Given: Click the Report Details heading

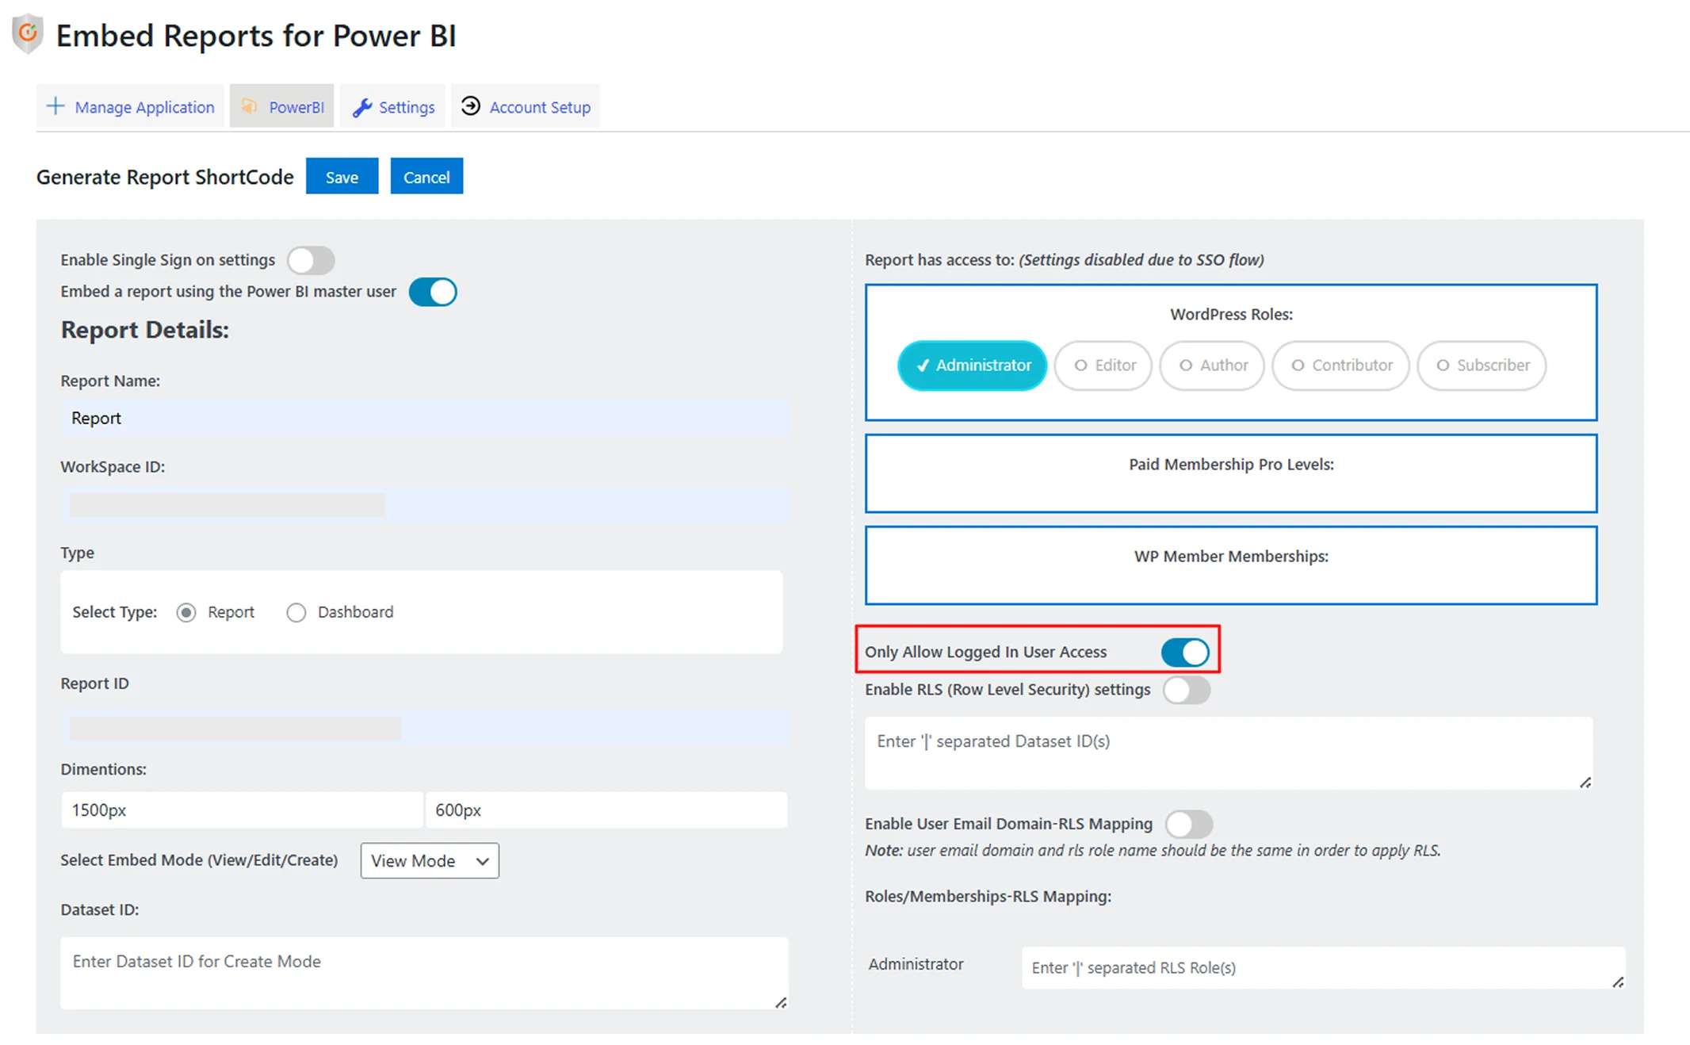Looking at the screenshot, I should click(145, 330).
